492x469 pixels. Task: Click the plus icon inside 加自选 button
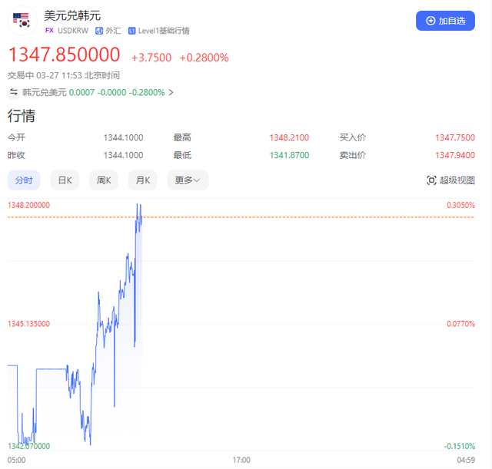tap(430, 21)
